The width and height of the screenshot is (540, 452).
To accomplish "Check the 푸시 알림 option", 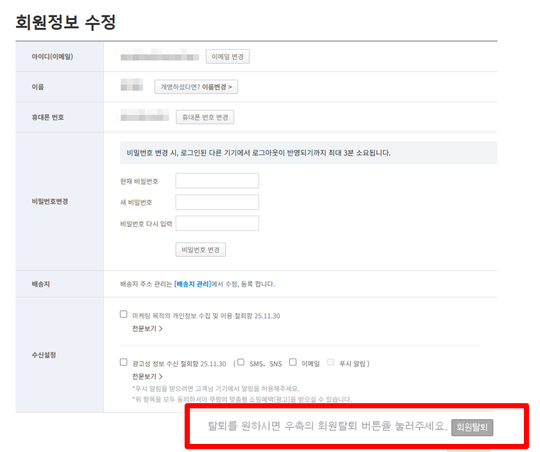I will coord(329,362).
